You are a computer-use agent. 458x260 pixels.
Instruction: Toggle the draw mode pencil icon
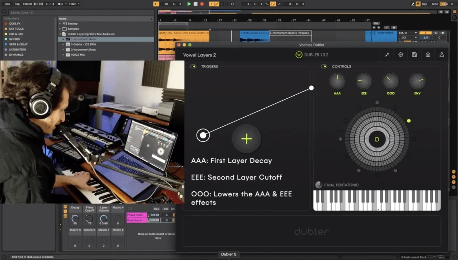pyautogui.click(x=413, y=4)
